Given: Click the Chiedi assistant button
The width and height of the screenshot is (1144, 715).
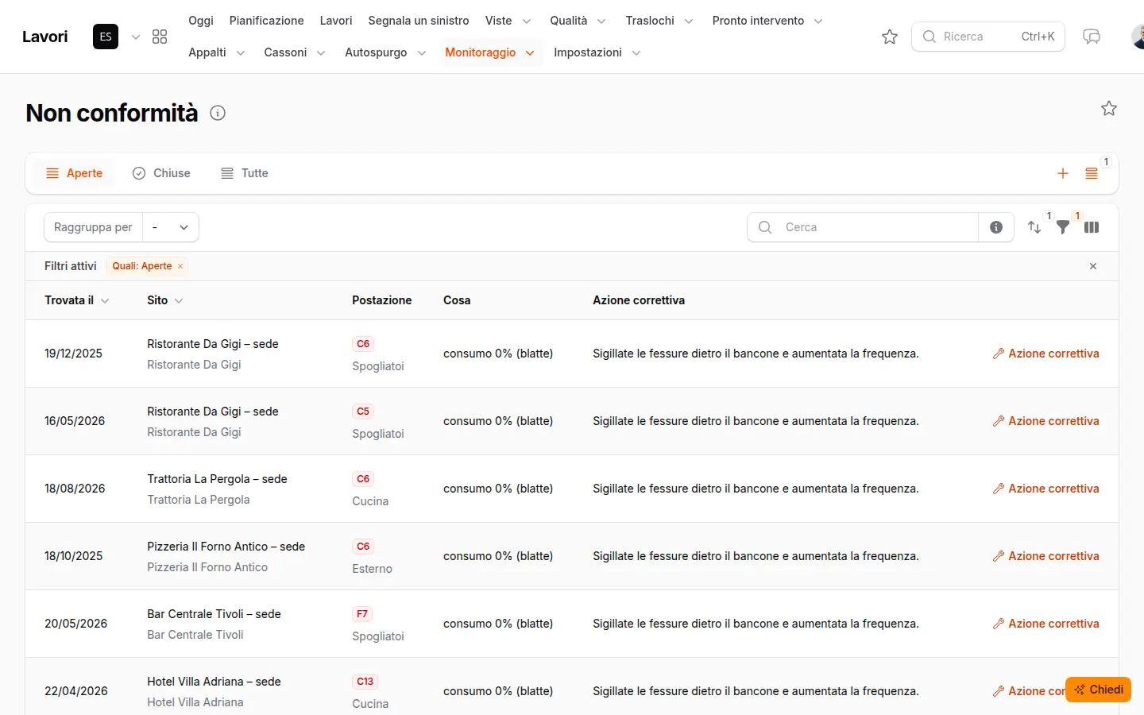Looking at the screenshot, I should [x=1099, y=690].
